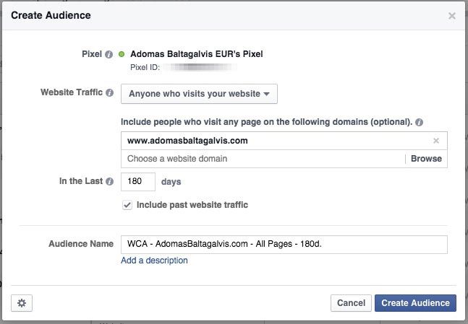Screen dimensions: 468x324
Task: Click the In the Last info icon
Action: click(x=109, y=183)
